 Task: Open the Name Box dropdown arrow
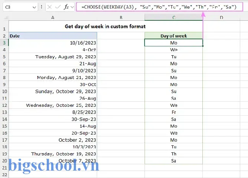click(34, 7)
